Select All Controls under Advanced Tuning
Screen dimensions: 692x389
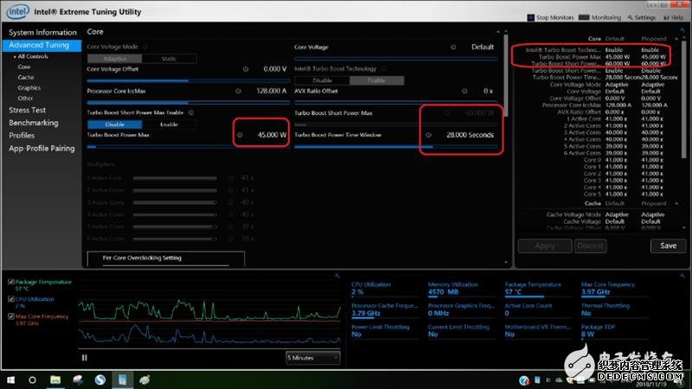(x=33, y=56)
